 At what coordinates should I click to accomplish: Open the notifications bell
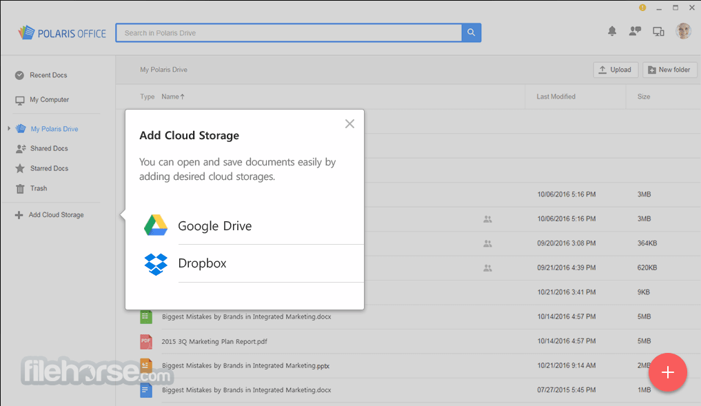pyautogui.click(x=612, y=31)
